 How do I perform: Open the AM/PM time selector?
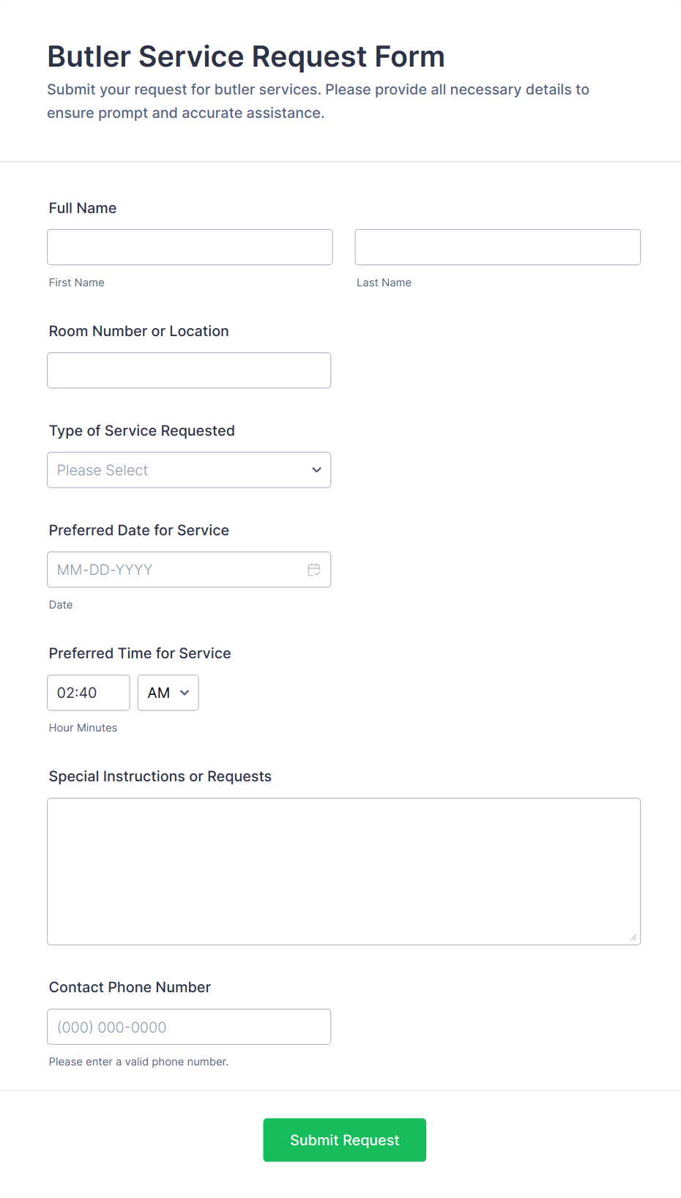coord(168,693)
